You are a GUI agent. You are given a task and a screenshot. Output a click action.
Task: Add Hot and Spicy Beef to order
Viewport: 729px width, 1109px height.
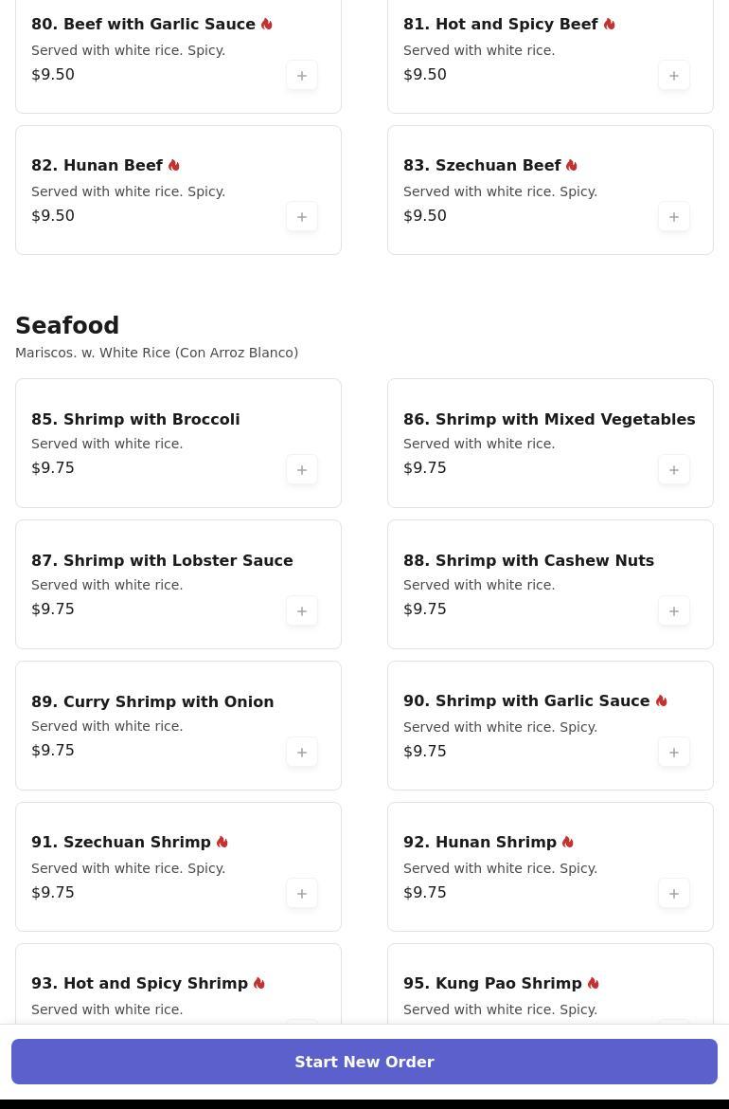(674, 76)
